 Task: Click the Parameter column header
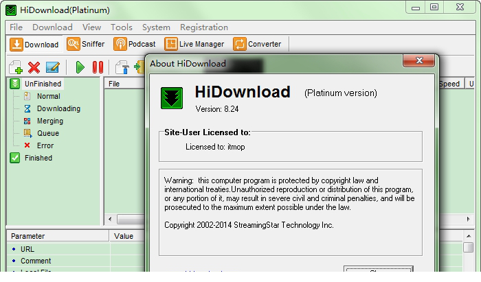click(x=58, y=236)
